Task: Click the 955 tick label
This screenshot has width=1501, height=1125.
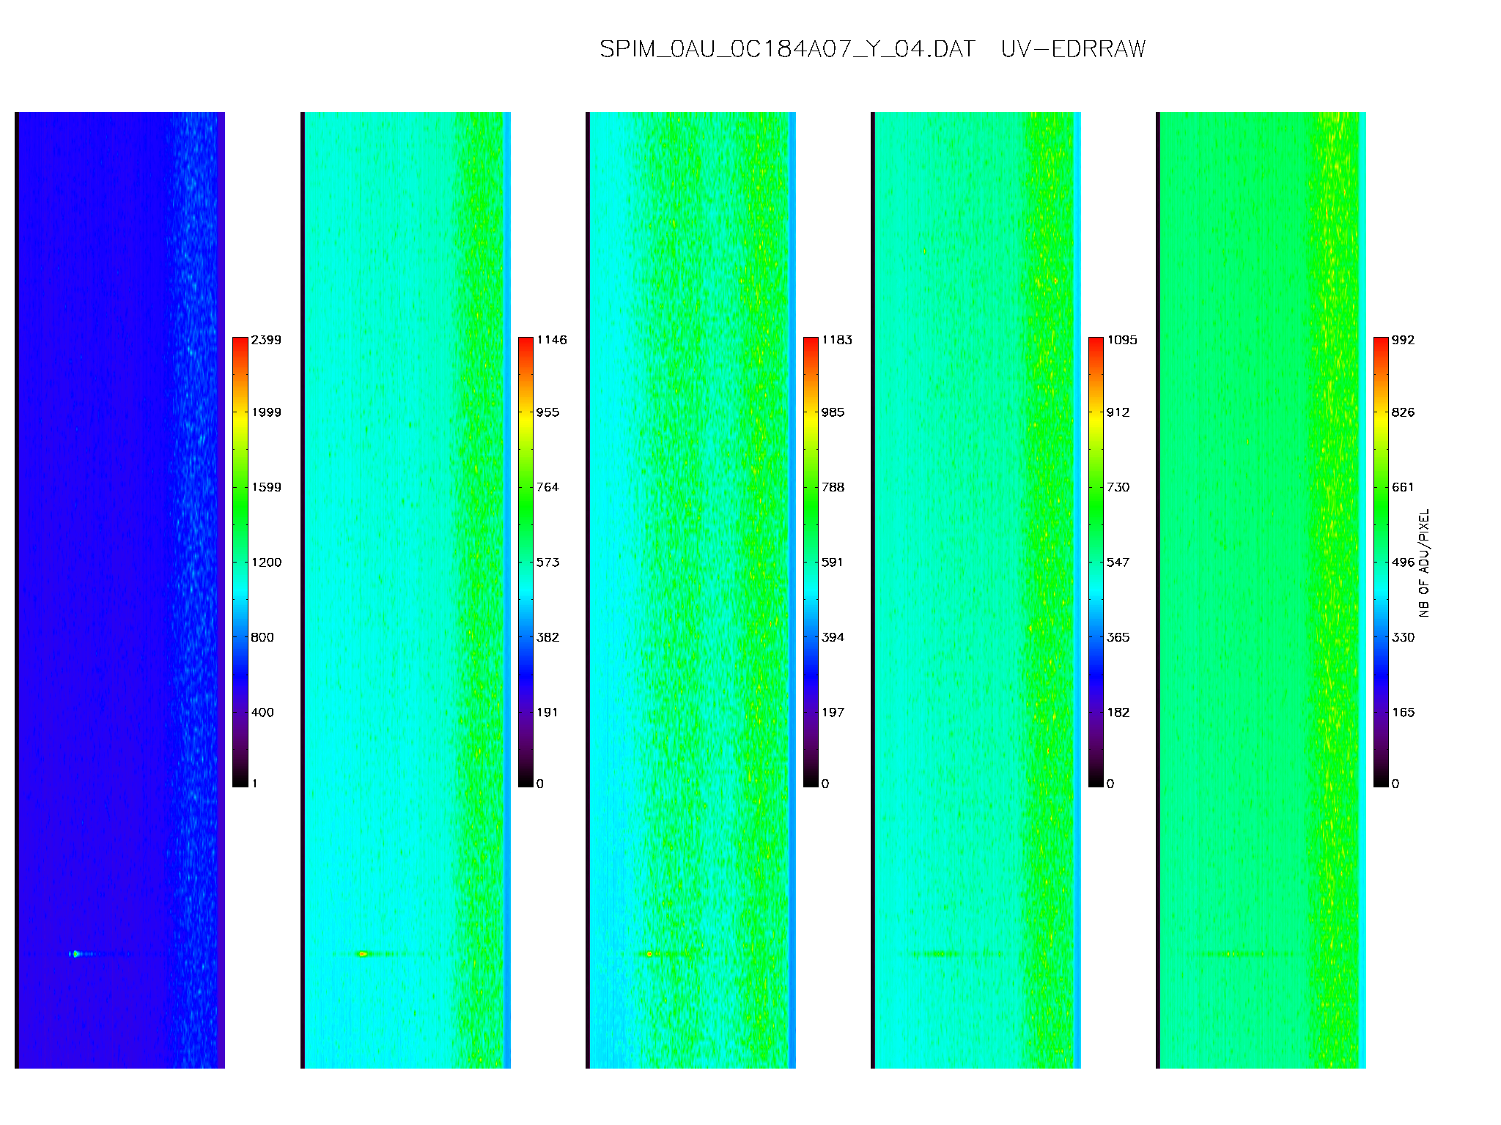Action: point(547,412)
